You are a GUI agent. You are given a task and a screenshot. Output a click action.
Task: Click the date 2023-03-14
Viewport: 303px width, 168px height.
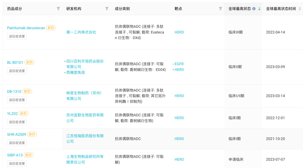pos(276,96)
